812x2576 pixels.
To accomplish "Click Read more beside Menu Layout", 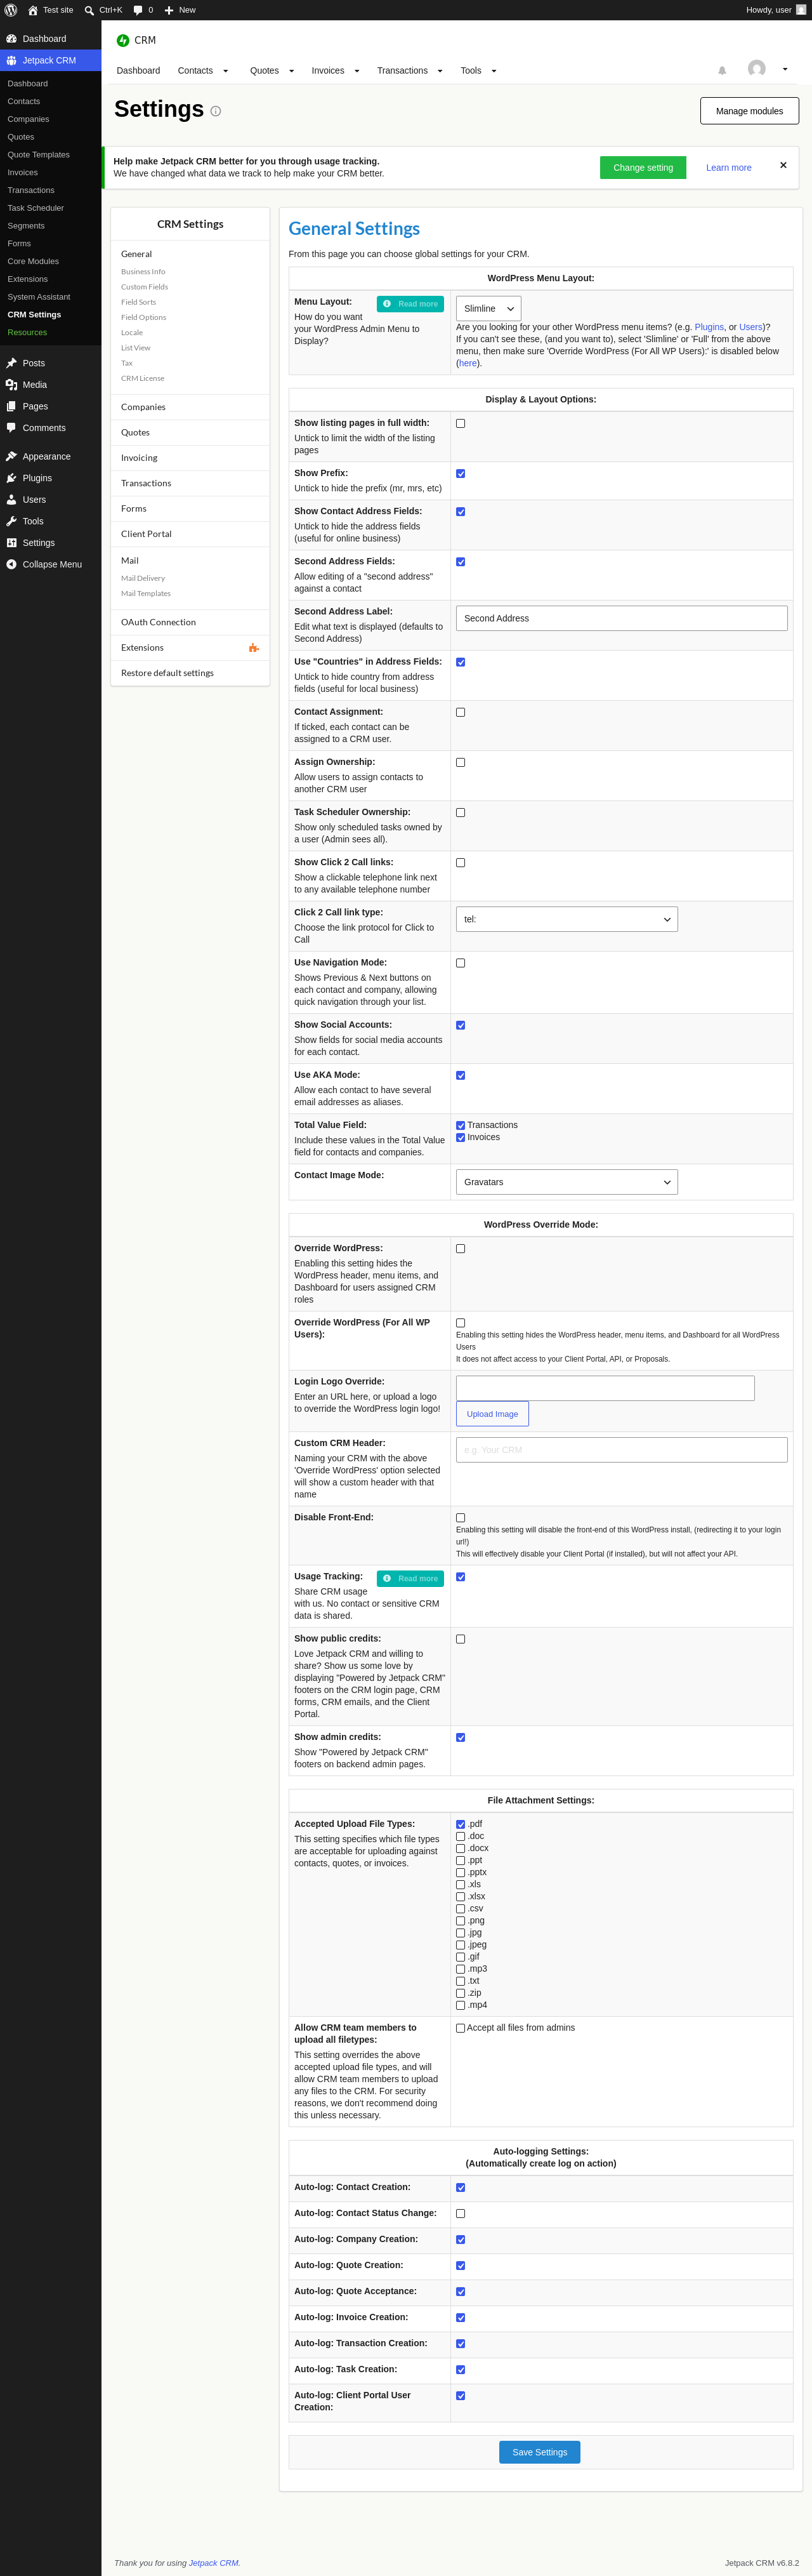I will pyautogui.click(x=410, y=304).
